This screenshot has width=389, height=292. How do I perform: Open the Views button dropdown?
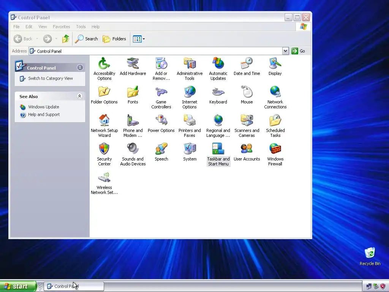point(144,39)
